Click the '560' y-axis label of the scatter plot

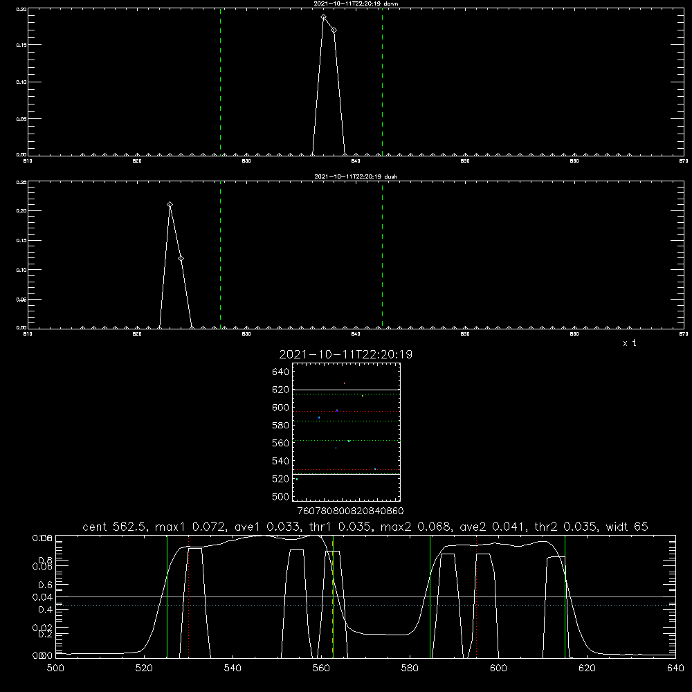pos(281,443)
